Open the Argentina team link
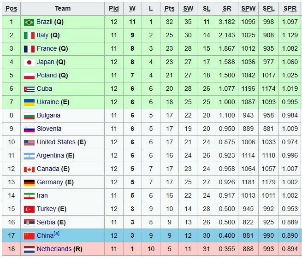The height and width of the screenshot is (258, 302). [50, 155]
